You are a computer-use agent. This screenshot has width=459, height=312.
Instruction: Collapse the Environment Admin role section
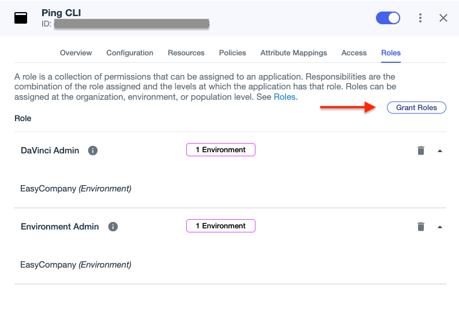coord(440,227)
